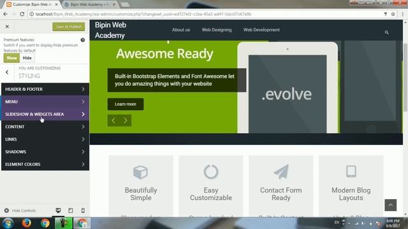Click the Save & Publish button
The height and width of the screenshot is (229, 408).
click(x=69, y=27)
